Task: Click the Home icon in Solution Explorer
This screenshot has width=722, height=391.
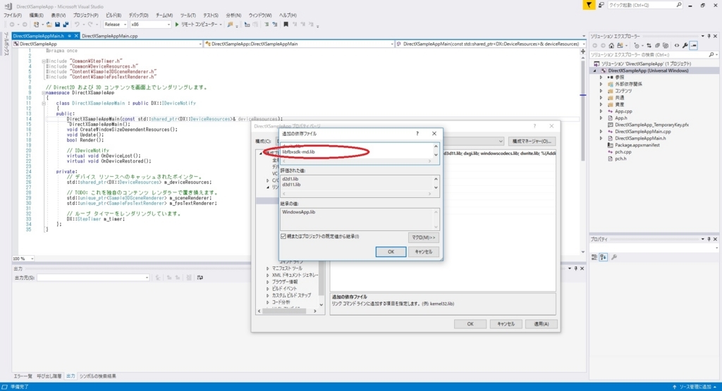Action: (x=611, y=46)
